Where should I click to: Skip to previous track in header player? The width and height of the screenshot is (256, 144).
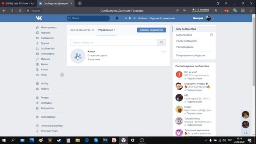tap(126, 18)
